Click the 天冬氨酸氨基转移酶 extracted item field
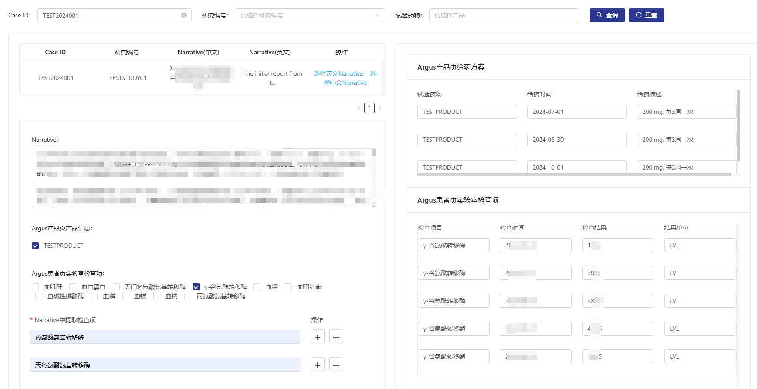This screenshot has height=389, width=757. point(165,365)
